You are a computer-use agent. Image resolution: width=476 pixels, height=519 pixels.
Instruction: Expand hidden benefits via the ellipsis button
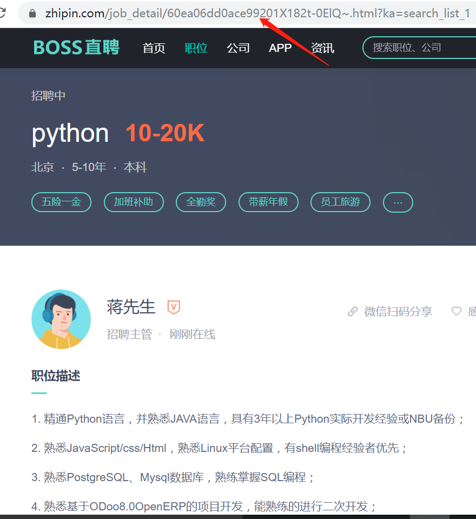(398, 202)
